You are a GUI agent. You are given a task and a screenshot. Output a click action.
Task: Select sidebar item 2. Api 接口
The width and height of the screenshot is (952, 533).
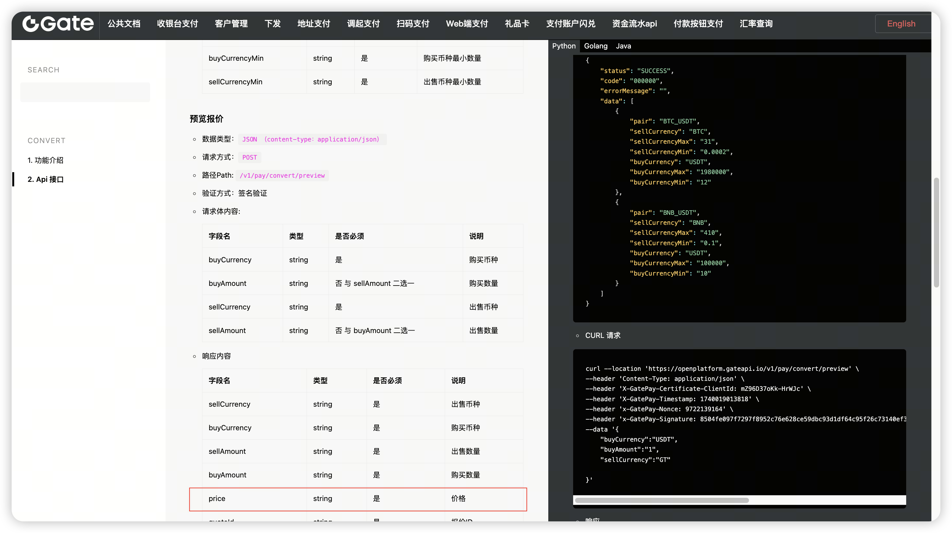[46, 179]
